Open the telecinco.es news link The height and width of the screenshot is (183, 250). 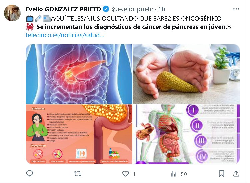[65, 35]
